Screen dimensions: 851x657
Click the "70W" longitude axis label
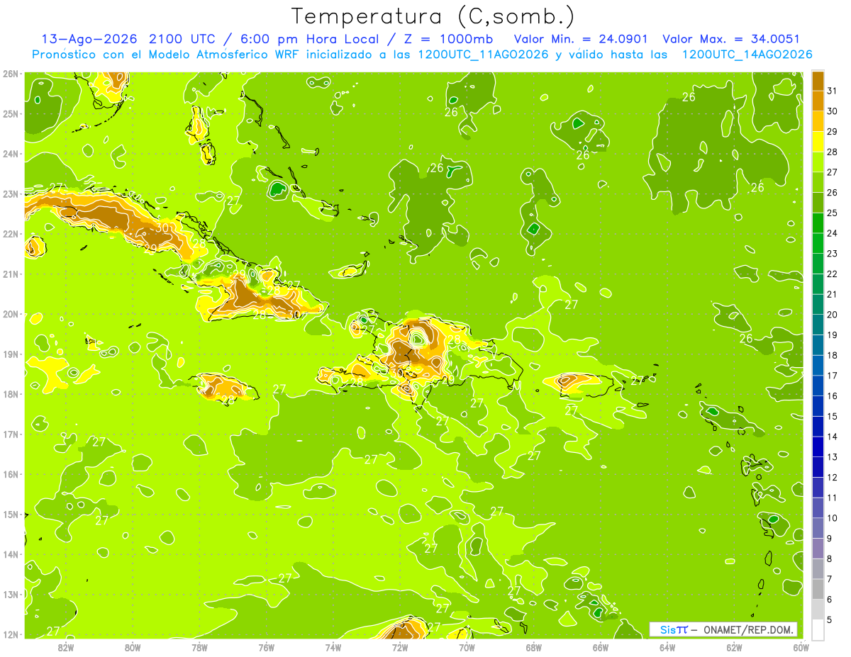[x=467, y=648]
